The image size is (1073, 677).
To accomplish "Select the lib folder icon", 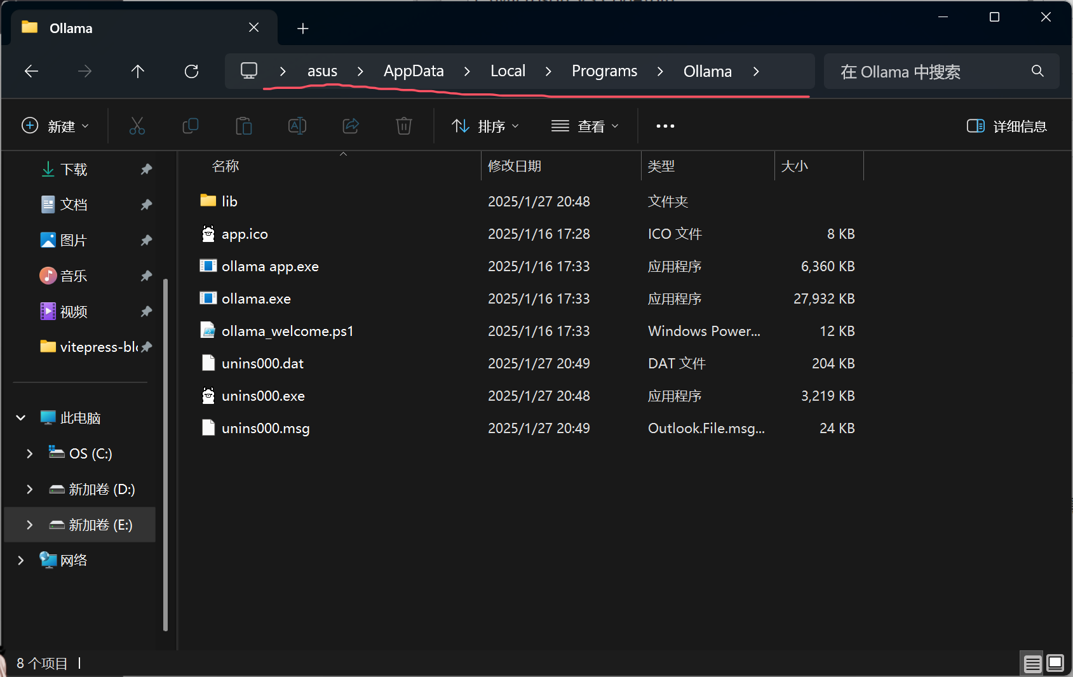I will tap(208, 201).
